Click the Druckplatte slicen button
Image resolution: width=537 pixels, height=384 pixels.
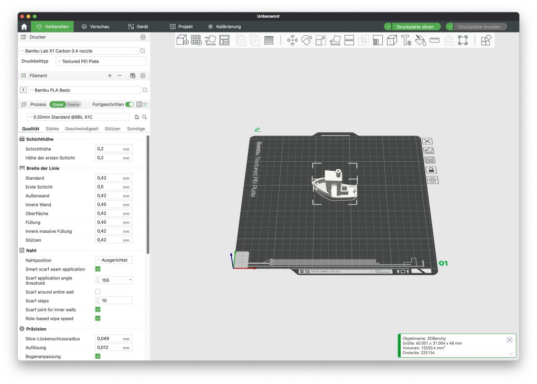coord(415,26)
